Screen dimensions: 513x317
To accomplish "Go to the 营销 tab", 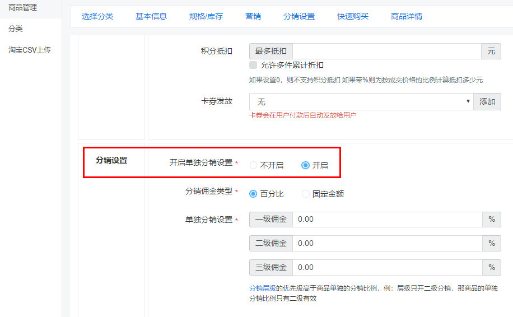I will [x=253, y=16].
